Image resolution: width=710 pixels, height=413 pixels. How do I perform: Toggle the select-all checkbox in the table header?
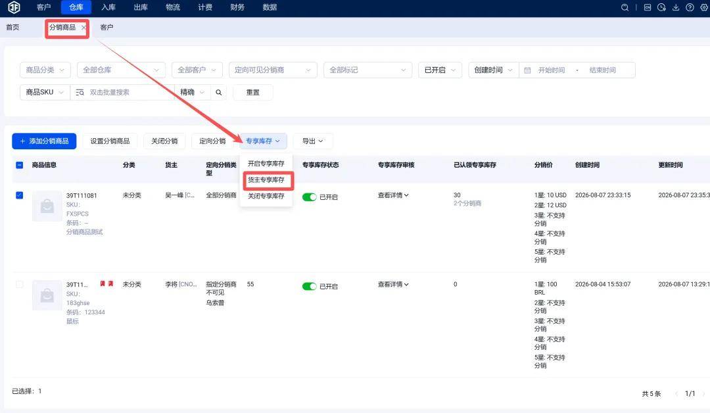click(x=20, y=165)
